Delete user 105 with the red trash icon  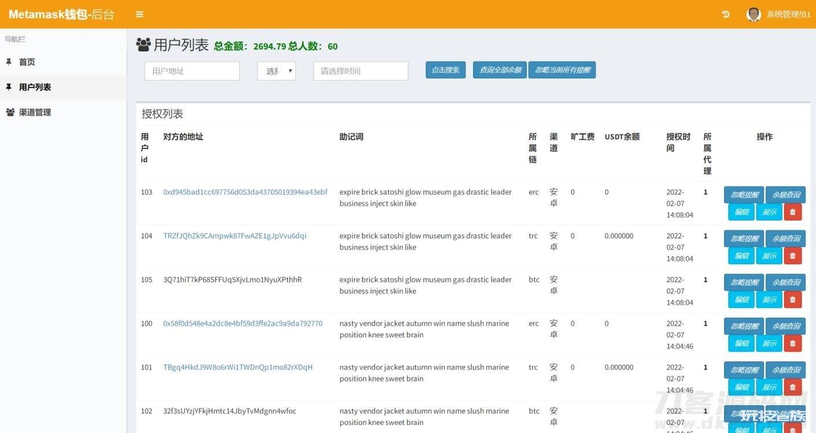pos(793,300)
